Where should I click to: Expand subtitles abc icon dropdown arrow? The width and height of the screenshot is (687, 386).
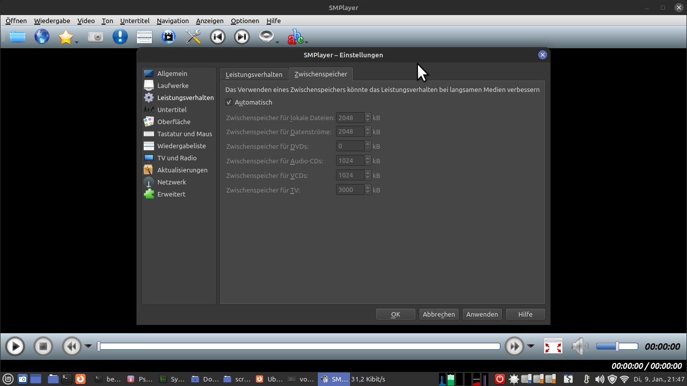coord(306,42)
